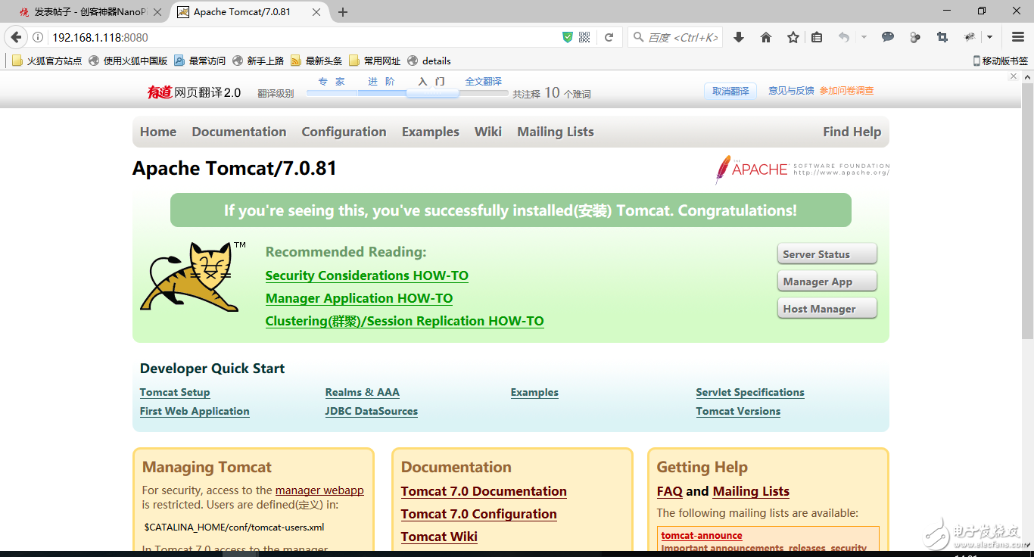Open the Realms & AAA link
Viewport: 1034px width, 557px height.
point(363,392)
